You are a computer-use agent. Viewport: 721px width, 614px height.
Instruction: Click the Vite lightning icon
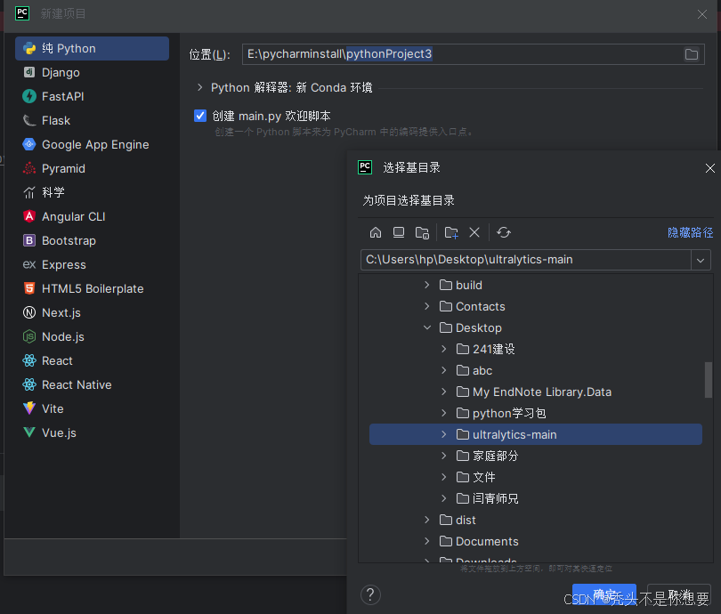[x=29, y=408]
